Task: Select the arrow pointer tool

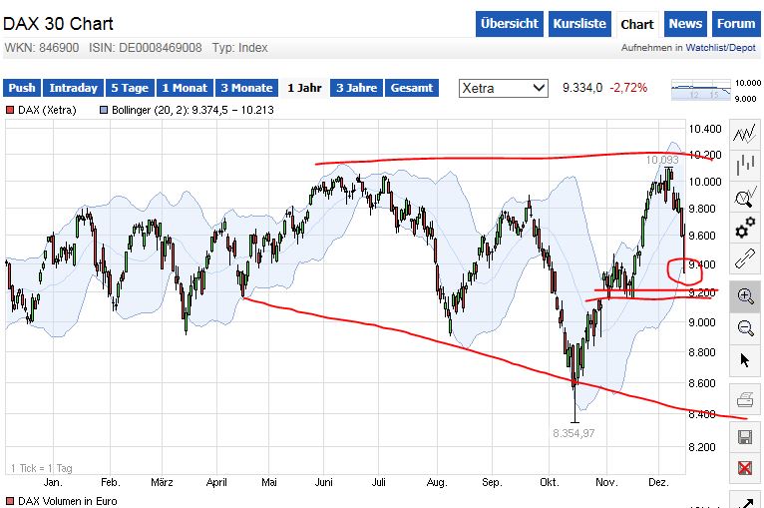Action: tap(744, 359)
